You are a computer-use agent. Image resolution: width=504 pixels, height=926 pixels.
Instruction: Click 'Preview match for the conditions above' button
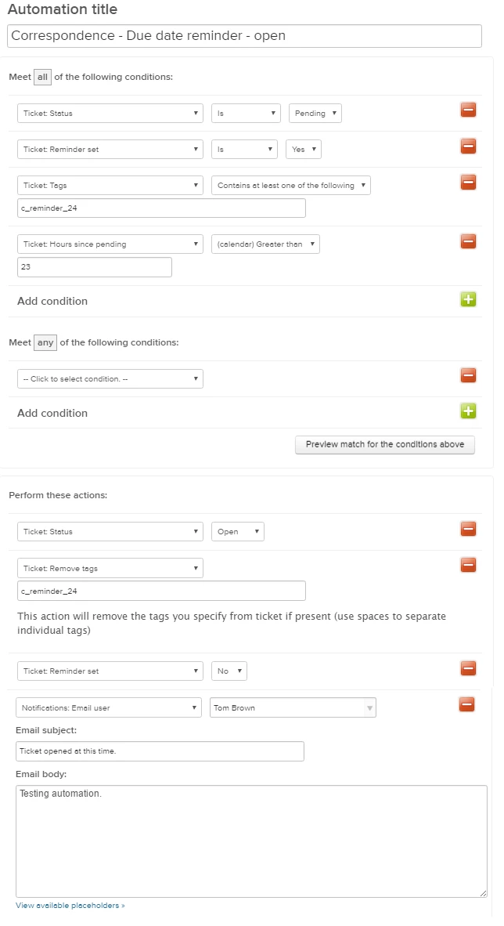coord(385,444)
